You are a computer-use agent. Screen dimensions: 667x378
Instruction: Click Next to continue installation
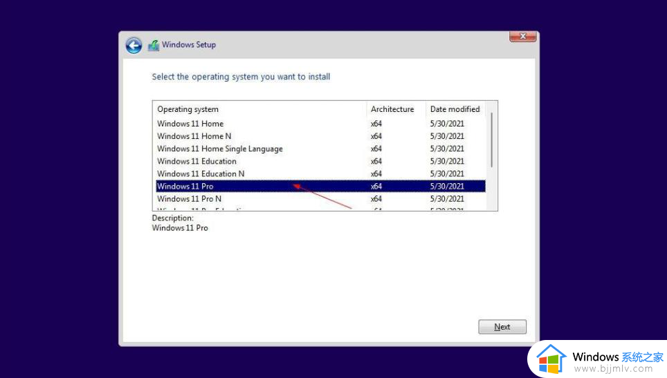pyautogui.click(x=502, y=327)
